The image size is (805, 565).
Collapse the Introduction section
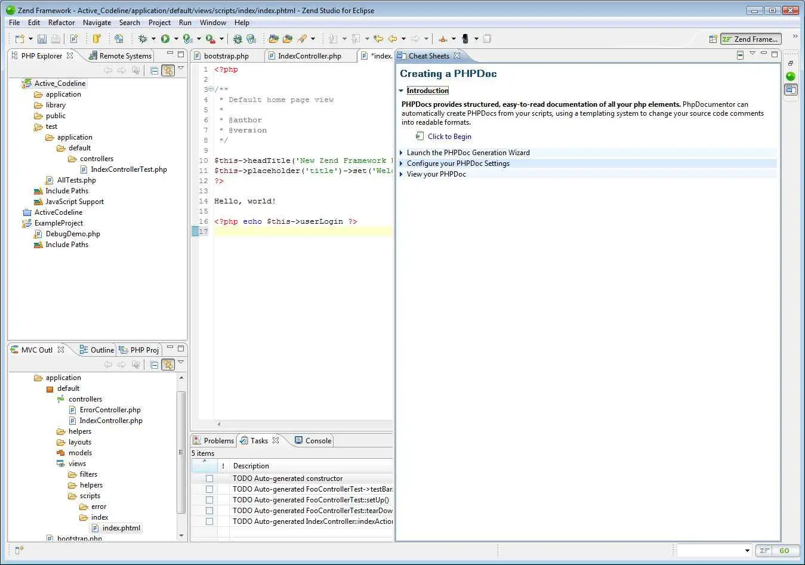click(401, 91)
